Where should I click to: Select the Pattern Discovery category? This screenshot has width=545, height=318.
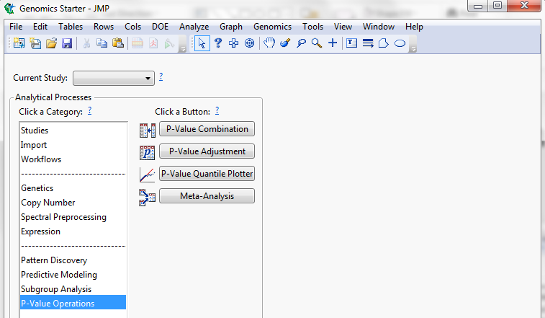coord(73,260)
